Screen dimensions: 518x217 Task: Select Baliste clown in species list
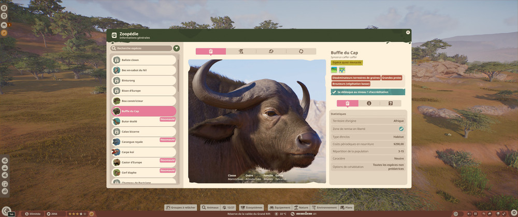pyautogui.click(x=143, y=60)
